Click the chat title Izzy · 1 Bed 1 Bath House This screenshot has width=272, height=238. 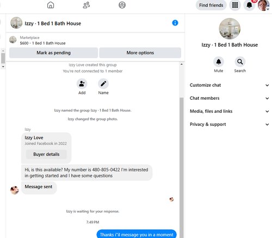[x=53, y=23]
